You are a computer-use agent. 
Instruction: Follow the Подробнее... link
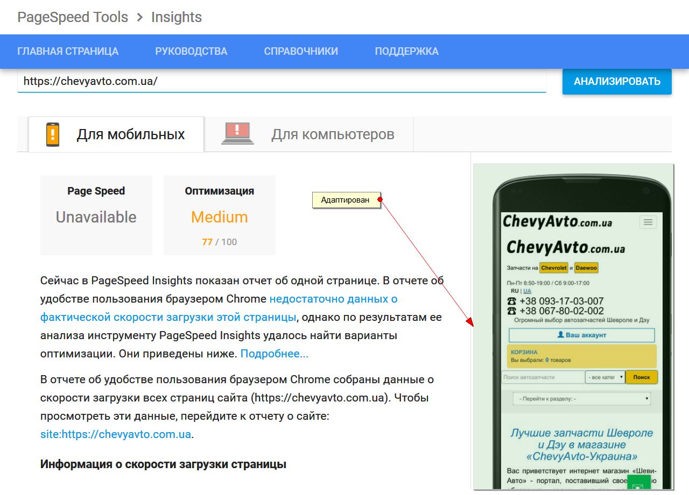[275, 354]
